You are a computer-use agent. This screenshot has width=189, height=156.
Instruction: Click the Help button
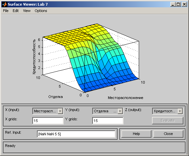[x=136, y=134]
